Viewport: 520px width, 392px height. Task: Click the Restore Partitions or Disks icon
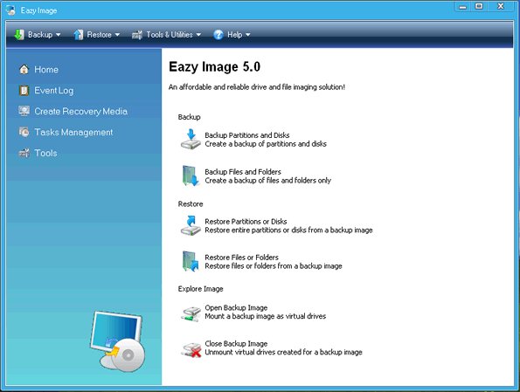(x=191, y=225)
